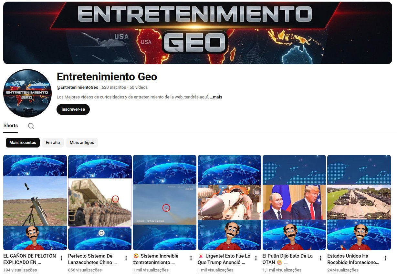Click the "Inscrever-se" subscribe button
The image size is (397, 275).
click(73, 109)
